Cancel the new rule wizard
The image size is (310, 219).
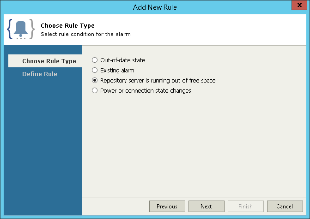[x=284, y=206]
